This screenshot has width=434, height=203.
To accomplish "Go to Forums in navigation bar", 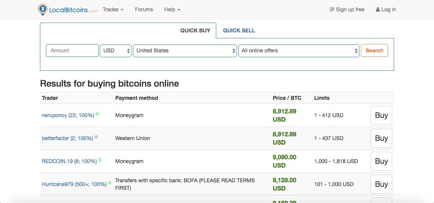I will (144, 9).
